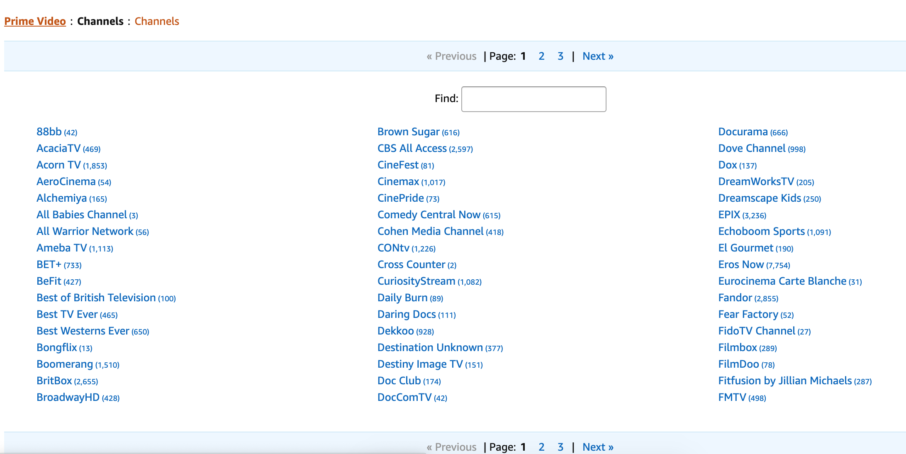Image resolution: width=906 pixels, height=454 pixels.
Task: Click Next » in bottom pagination bar
Action: pyautogui.click(x=598, y=447)
